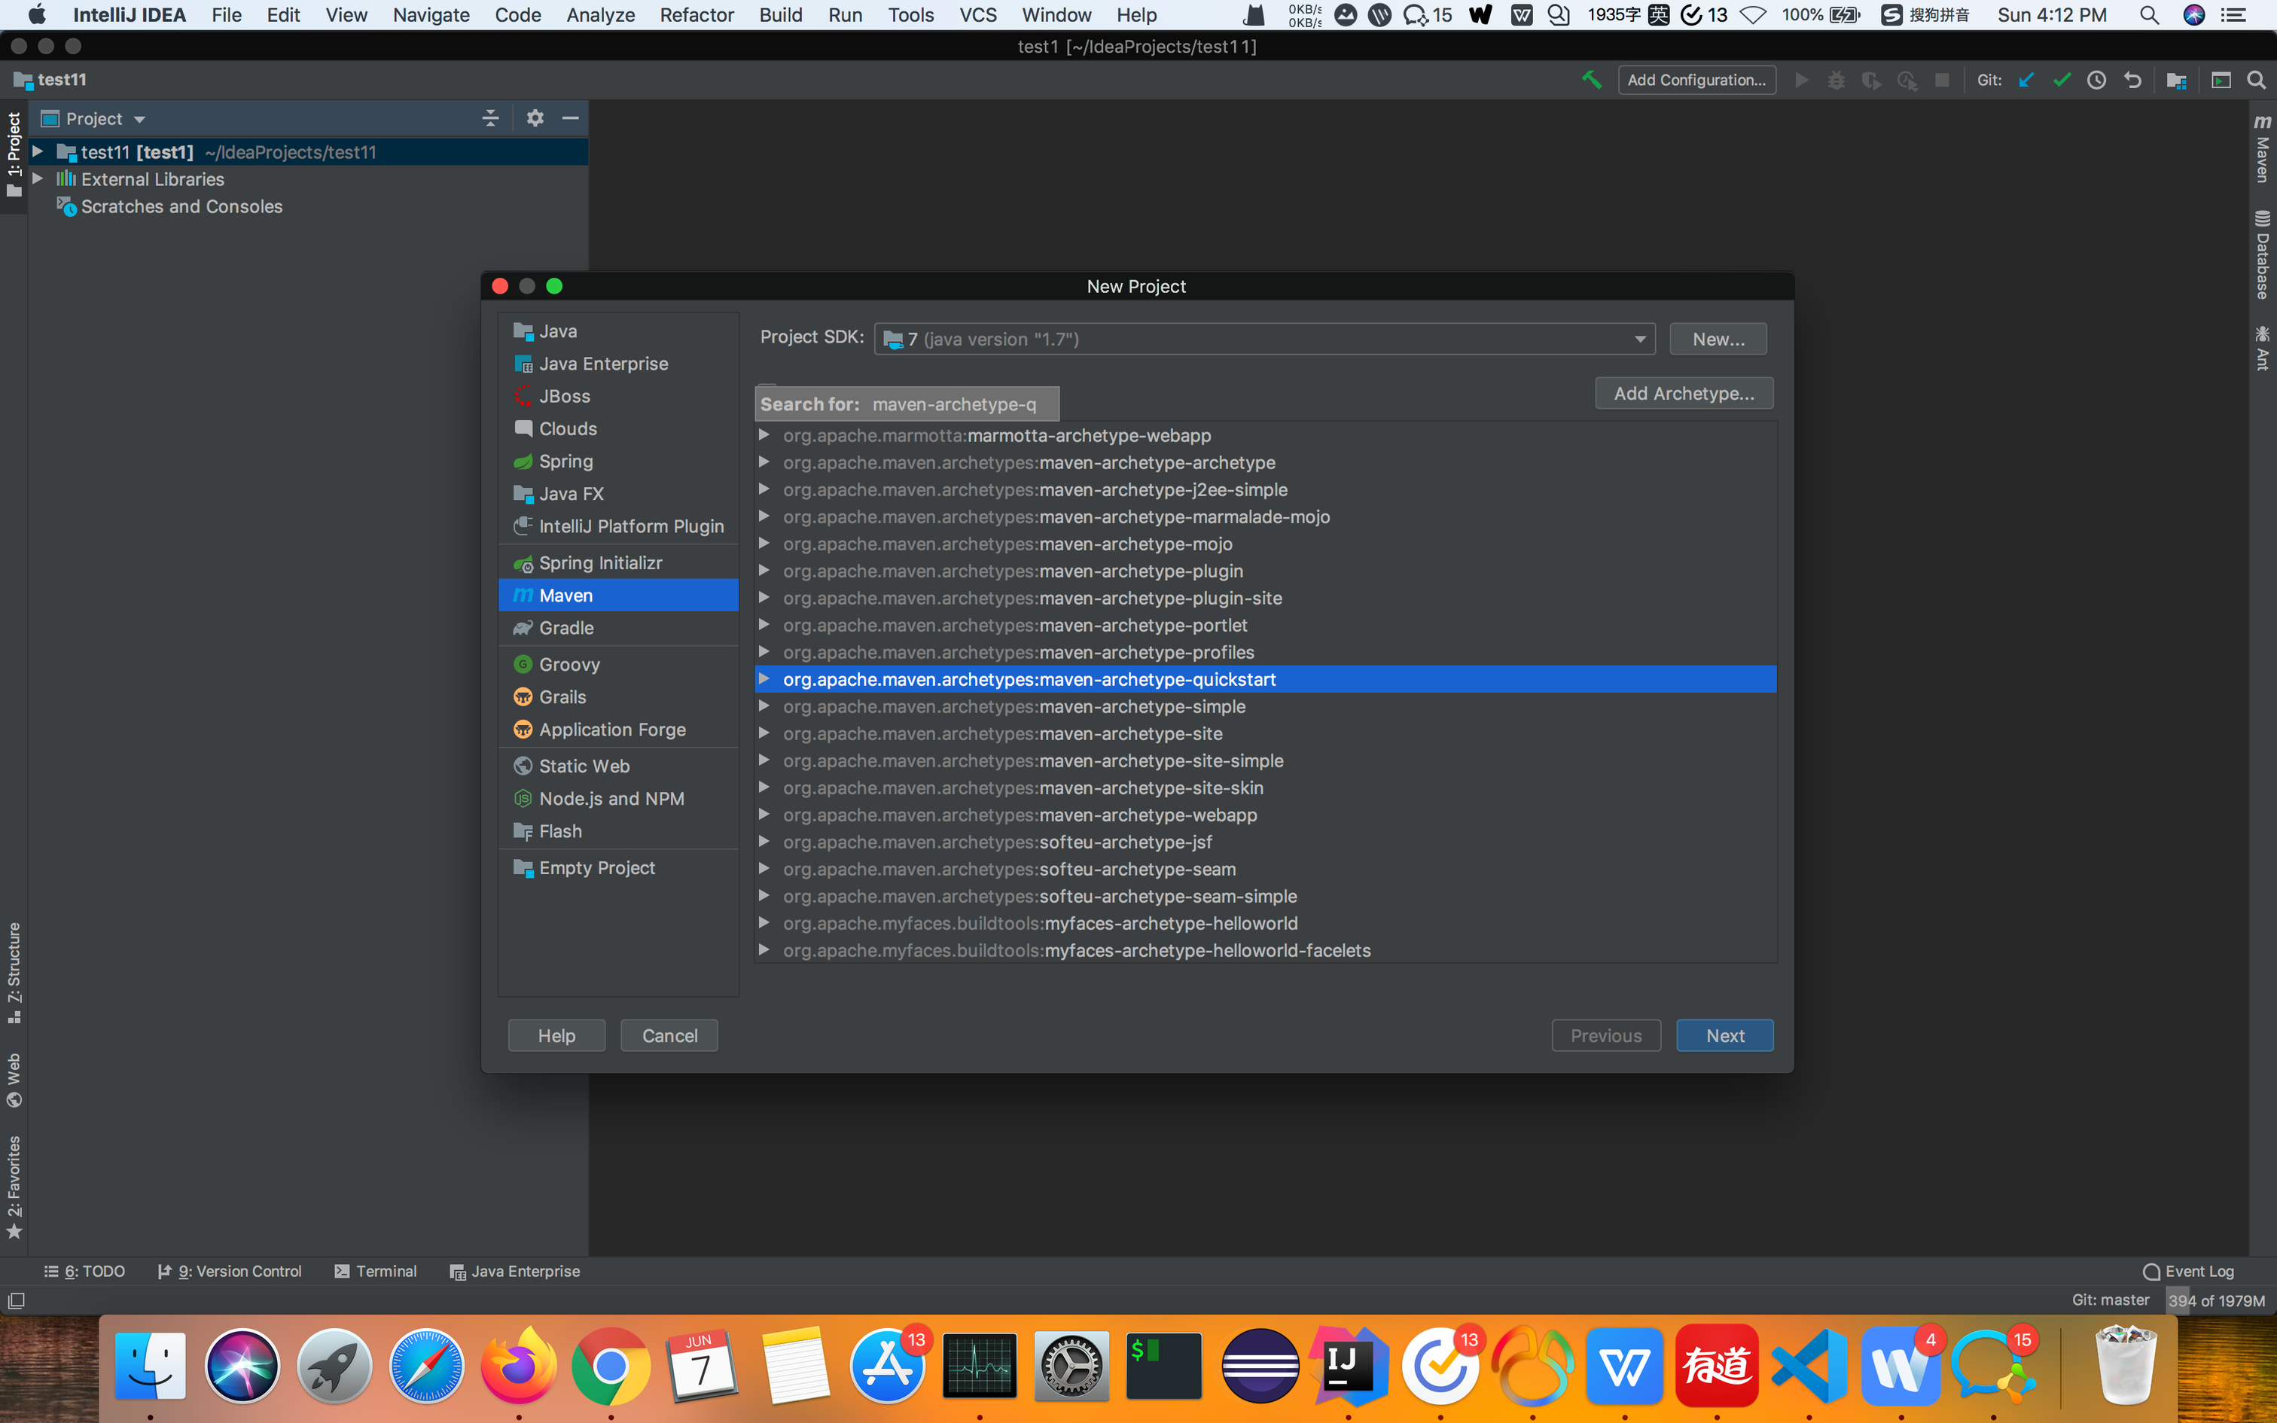Open the Project SDK dropdown

[1639, 339]
